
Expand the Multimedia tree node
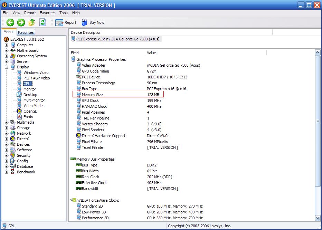tap(6, 122)
